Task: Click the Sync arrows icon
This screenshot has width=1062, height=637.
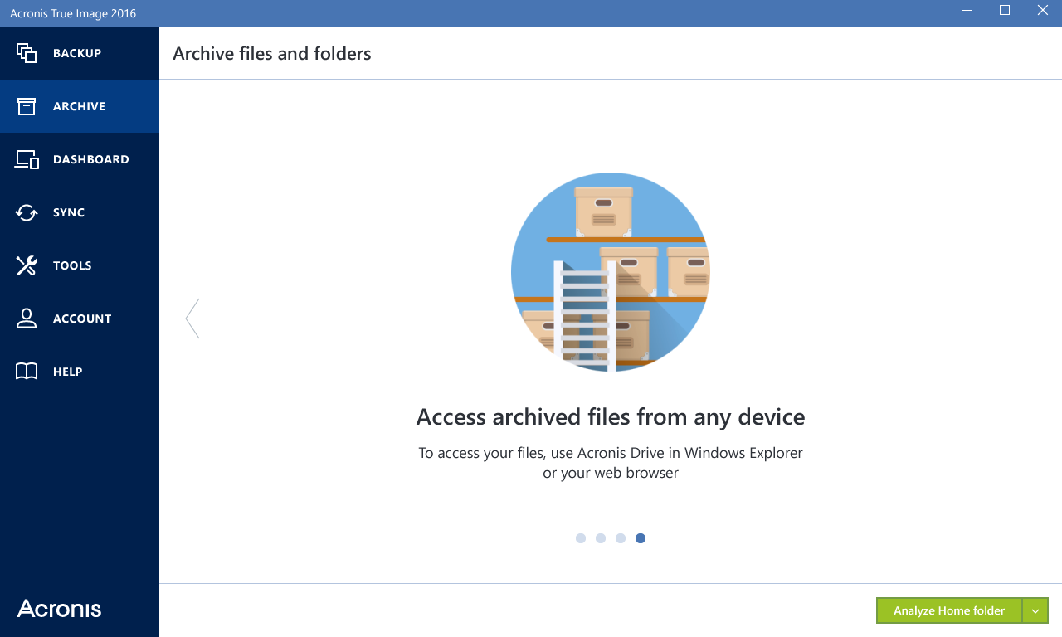Action: [27, 212]
